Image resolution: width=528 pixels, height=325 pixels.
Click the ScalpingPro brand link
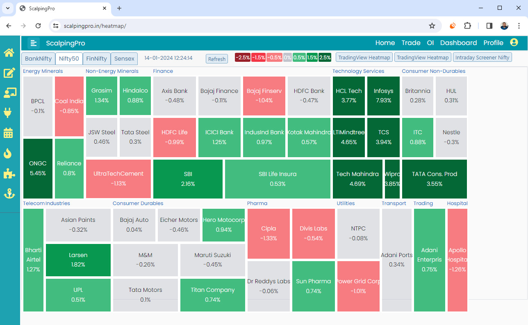tap(66, 43)
